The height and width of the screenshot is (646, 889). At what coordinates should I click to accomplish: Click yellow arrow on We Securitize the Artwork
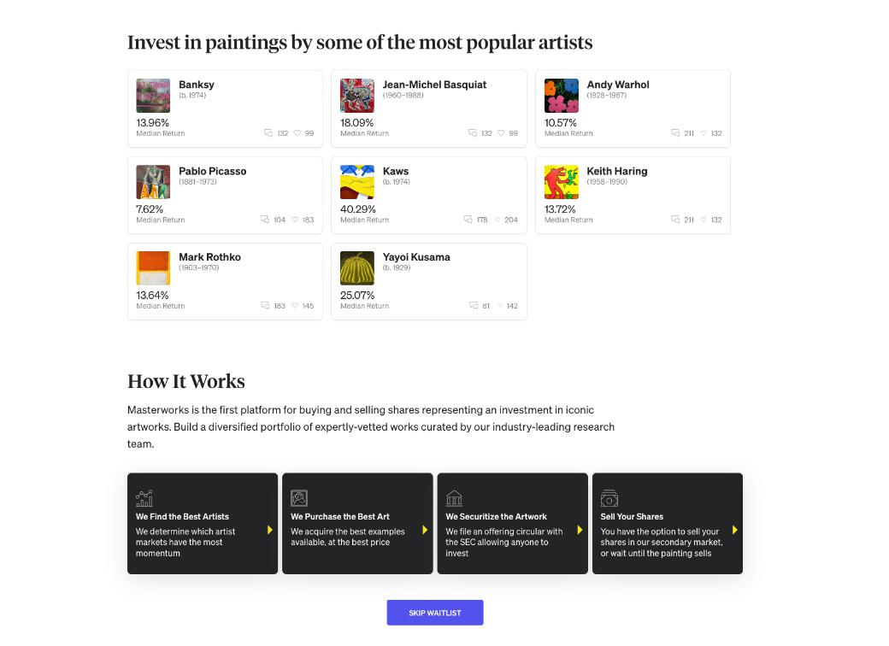coord(580,530)
